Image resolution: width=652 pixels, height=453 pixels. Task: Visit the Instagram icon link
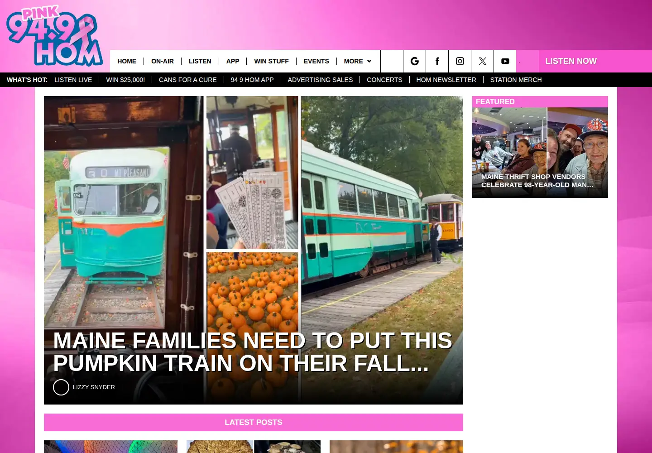tap(460, 61)
